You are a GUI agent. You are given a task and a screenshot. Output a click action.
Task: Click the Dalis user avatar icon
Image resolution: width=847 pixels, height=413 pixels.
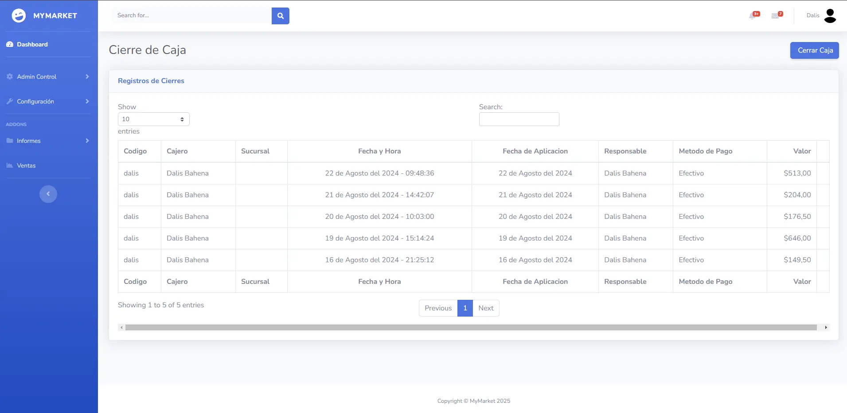pyautogui.click(x=830, y=16)
